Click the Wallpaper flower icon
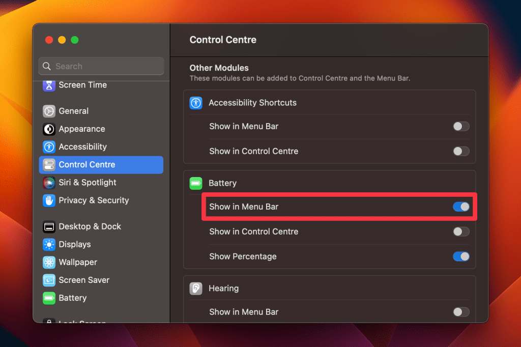 pos(49,263)
